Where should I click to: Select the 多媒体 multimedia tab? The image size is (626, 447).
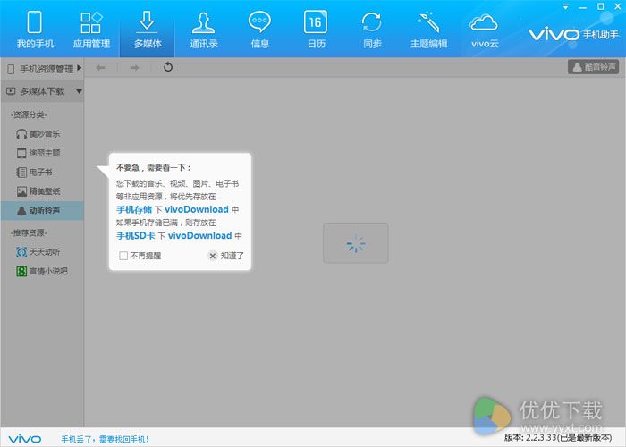tap(148, 30)
